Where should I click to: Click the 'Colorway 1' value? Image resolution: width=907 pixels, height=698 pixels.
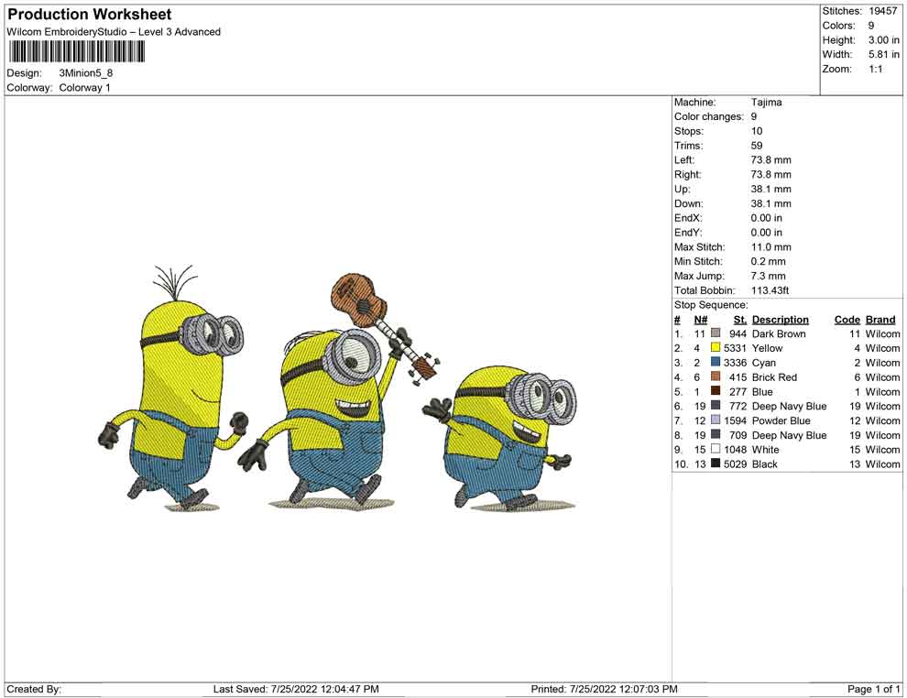coord(84,87)
